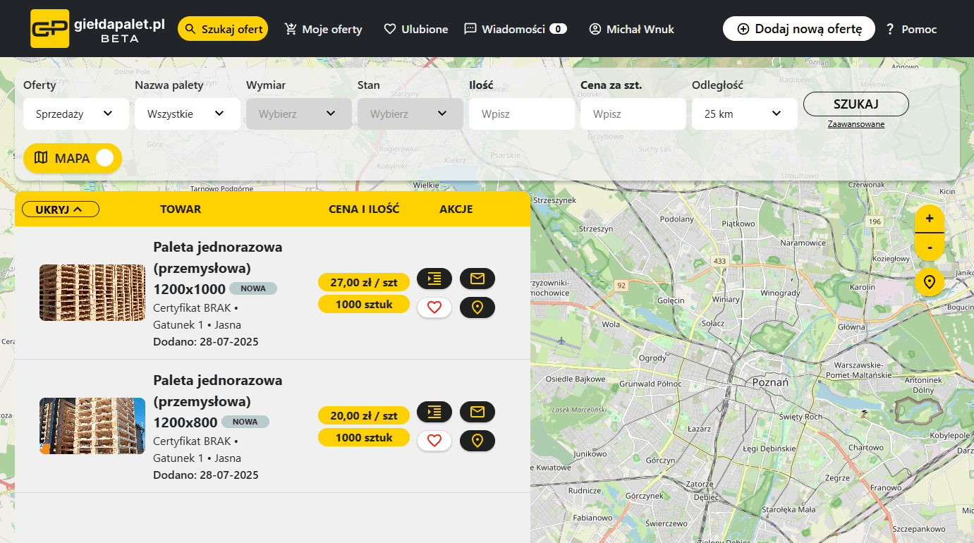The image size is (974, 543).
Task: Go to Moje oferty
Action: click(x=323, y=29)
